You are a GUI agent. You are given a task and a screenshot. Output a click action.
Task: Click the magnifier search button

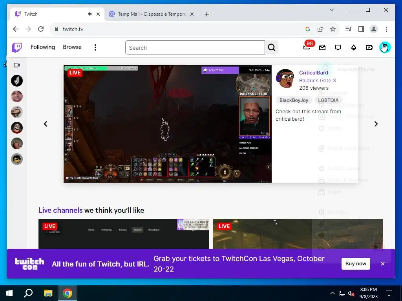(272, 47)
